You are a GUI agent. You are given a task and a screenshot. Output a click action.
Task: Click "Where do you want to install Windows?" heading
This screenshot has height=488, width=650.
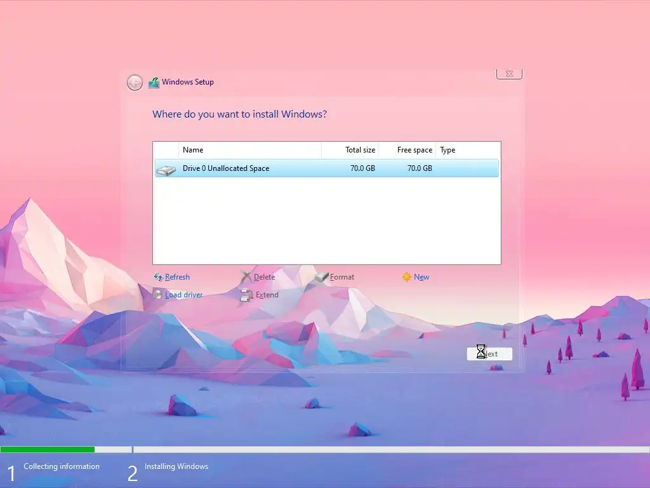(x=239, y=114)
